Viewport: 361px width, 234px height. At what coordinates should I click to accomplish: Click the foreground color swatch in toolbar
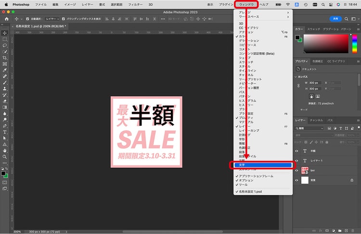3,174
